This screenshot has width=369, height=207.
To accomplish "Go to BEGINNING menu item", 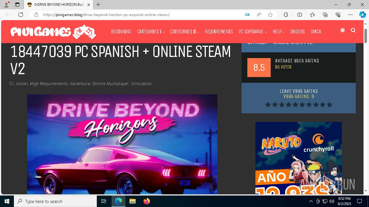I will pyautogui.click(x=121, y=32).
